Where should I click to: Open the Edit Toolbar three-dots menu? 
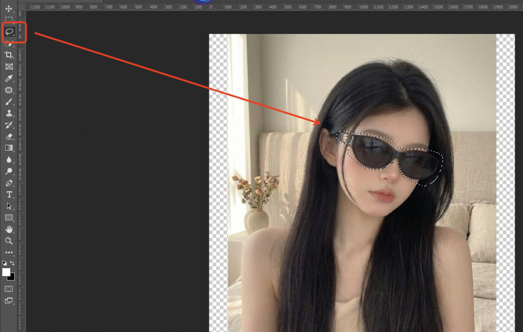coord(9,252)
